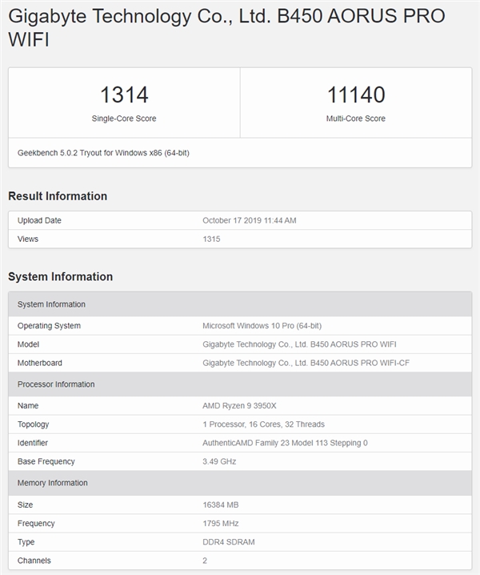The height and width of the screenshot is (575, 480).
Task: Click the 1314 single-core score number
Action: tap(124, 94)
